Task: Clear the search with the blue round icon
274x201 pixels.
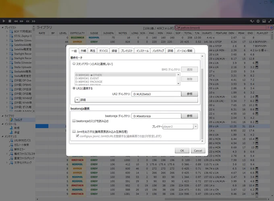Action: tap(271, 28)
